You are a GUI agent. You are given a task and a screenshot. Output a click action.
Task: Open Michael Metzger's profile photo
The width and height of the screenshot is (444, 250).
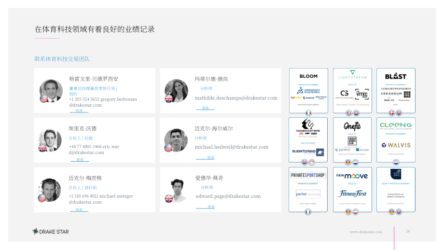pyautogui.click(x=49, y=190)
